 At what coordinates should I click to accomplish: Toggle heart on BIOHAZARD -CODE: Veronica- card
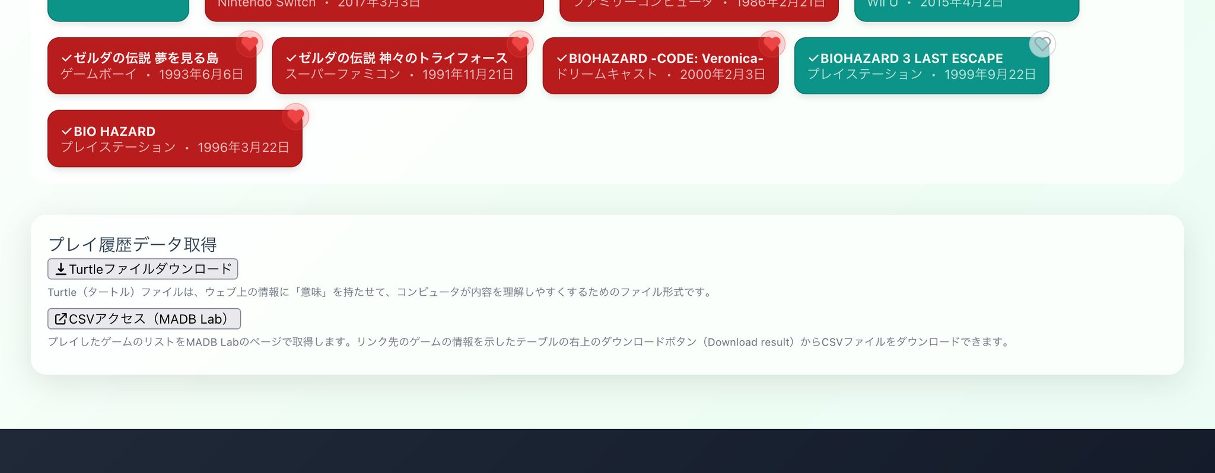[772, 44]
